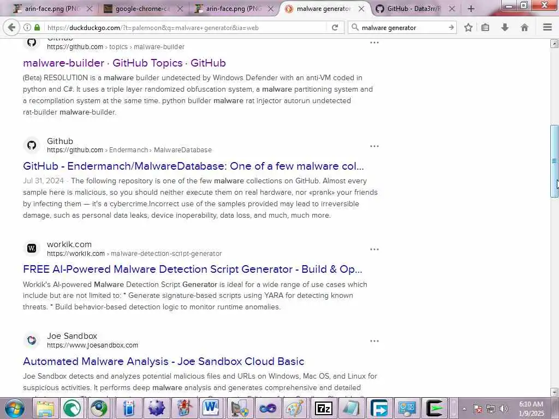Launch Microsoft Word from the taskbar
The width and height of the screenshot is (559, 419).
[211, 408]
